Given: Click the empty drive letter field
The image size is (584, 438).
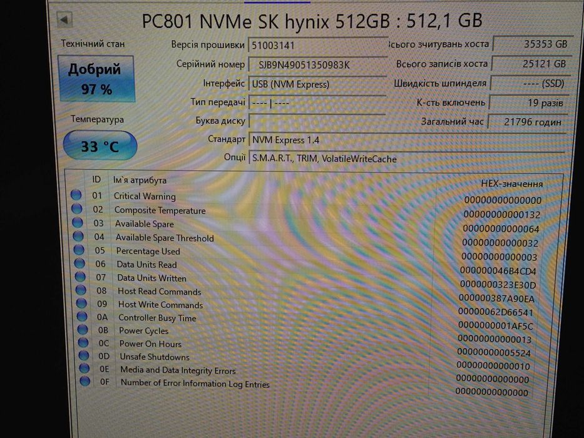Looking at the screenshot, I should point(317,121).
